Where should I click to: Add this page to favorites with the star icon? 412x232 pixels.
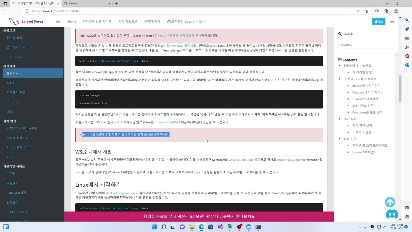[366, 11]
